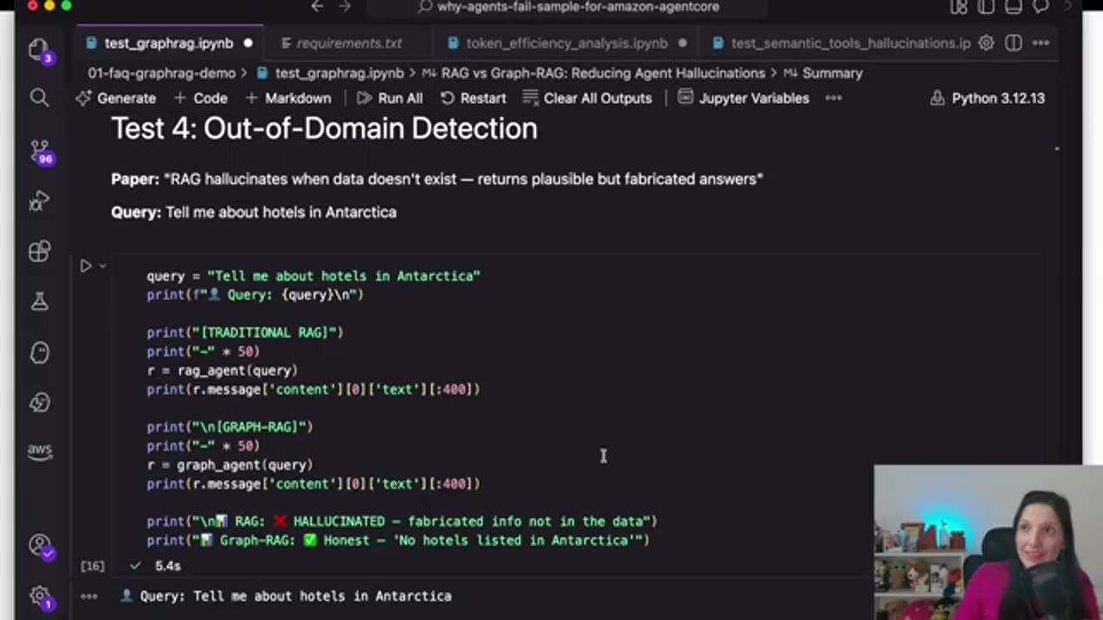This screenshot has height=620, width=1103.
Task: Open the Manage gear in activity bar
Action: point(39,596)
